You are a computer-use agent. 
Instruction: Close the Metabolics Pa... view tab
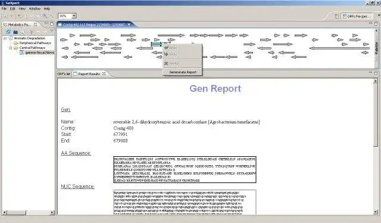(36, 24)
